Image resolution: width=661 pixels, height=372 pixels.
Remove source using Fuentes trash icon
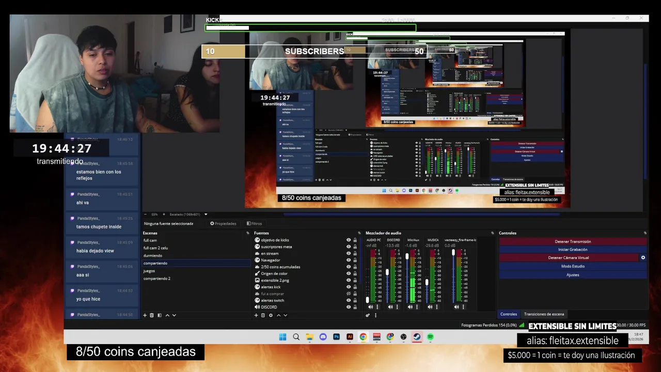tap(263, 315)
